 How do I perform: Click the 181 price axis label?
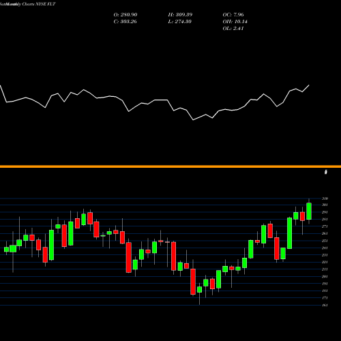point(325,291)
